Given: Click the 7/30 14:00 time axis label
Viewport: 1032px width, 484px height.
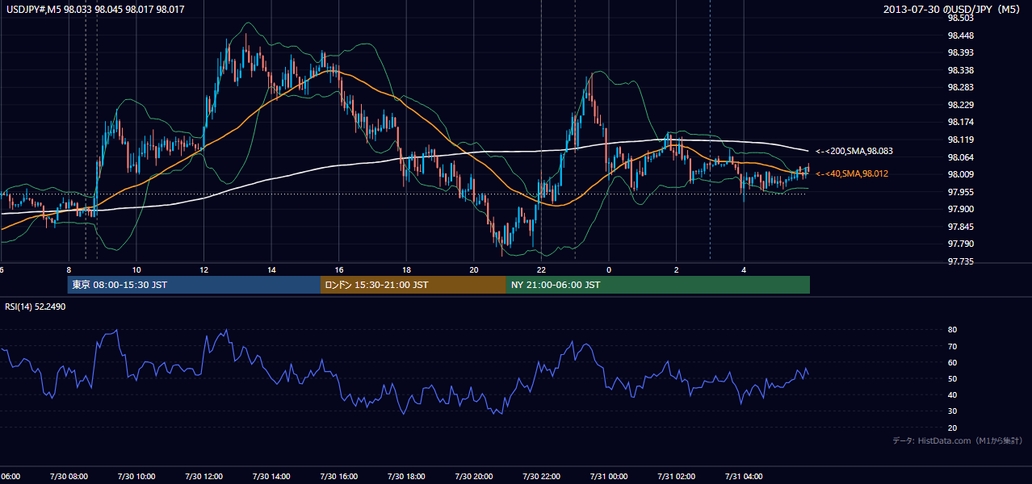Looking at the screenshot, I should click(x=271, y=476).
